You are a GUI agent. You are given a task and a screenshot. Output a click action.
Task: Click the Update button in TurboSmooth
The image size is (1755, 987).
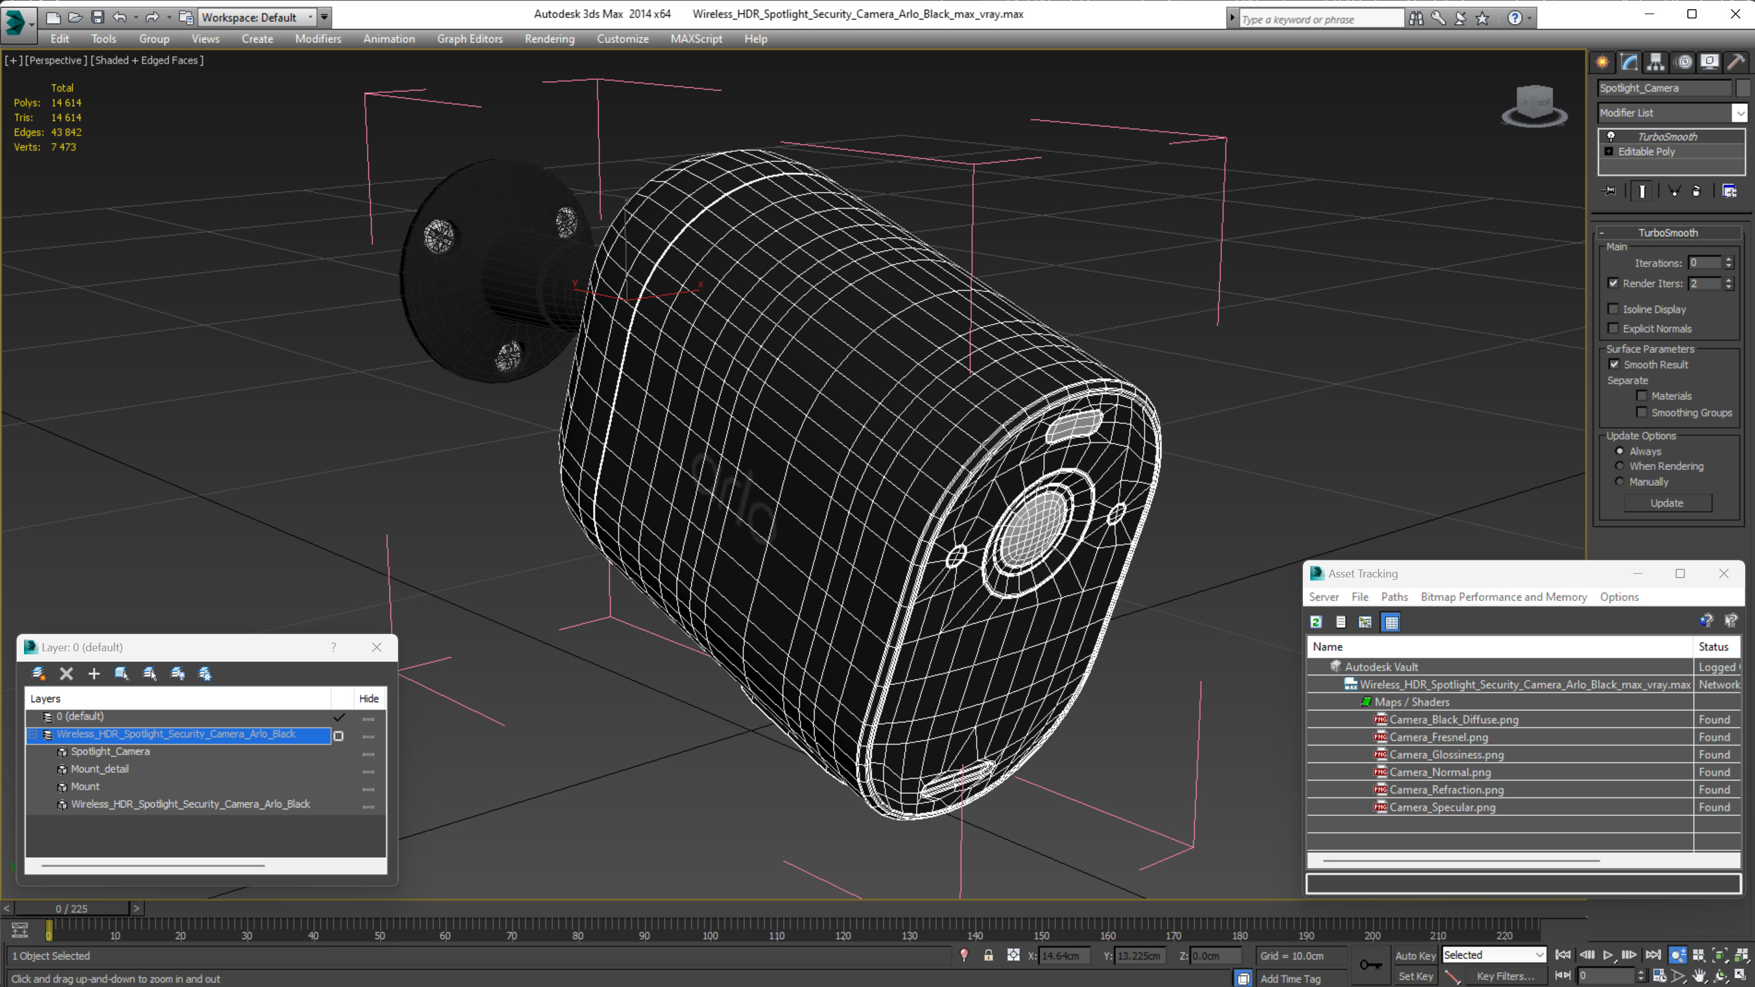pos(1666,502)
